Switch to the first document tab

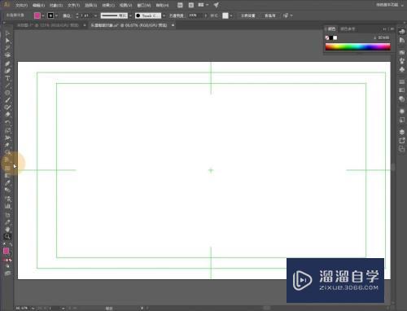48,25
